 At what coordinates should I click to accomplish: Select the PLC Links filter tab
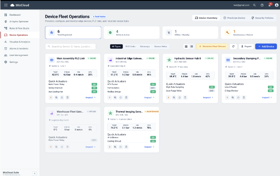(x=130, y=46)
